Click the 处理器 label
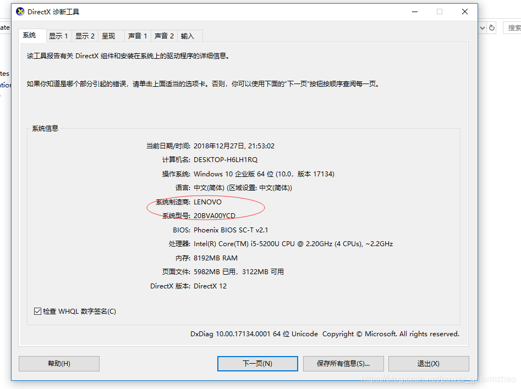521x389 pixels. click(179, 244)
